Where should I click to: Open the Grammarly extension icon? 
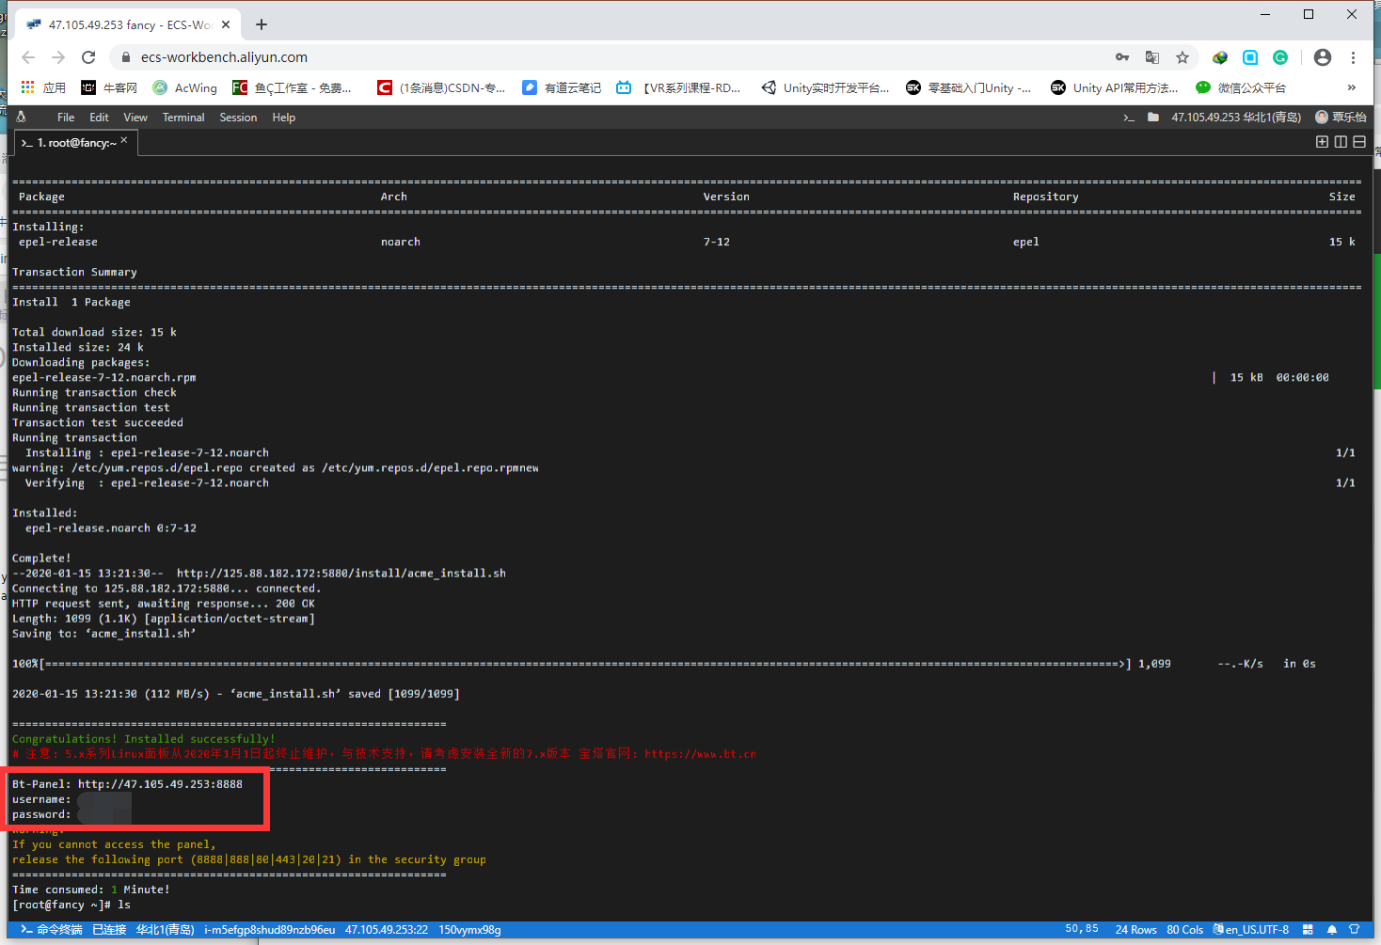tap(1280, 57)
